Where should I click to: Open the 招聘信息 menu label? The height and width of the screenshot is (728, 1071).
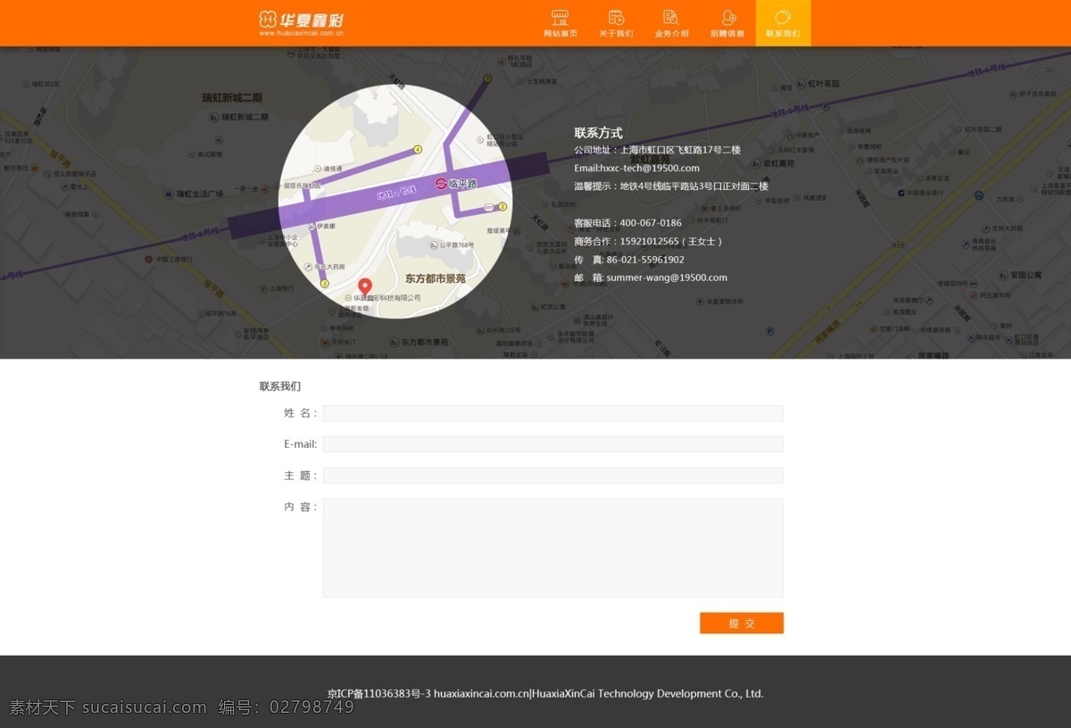coord(727,33)
